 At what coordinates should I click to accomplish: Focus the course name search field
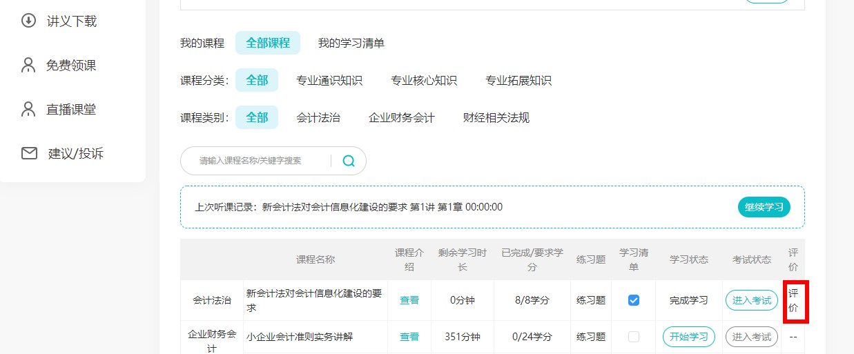pos(259,161)
